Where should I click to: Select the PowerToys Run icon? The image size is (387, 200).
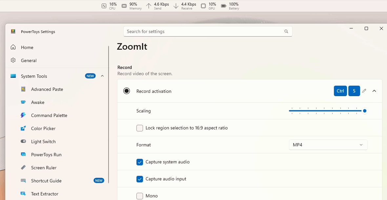(23, 154)
